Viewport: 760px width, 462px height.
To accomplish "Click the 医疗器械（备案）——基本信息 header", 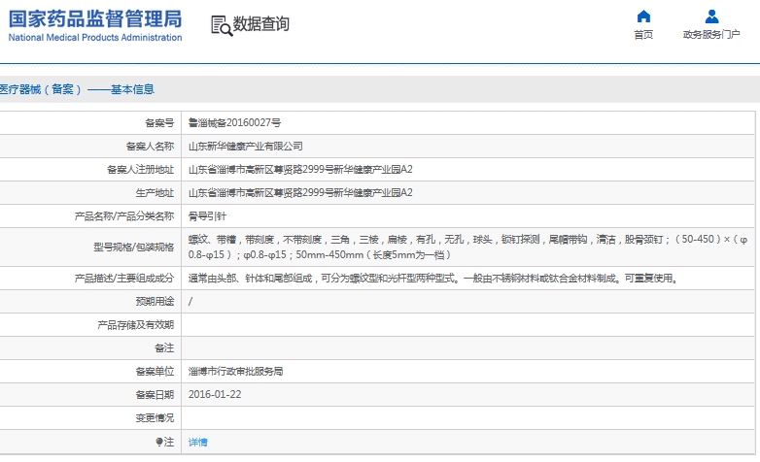I will pyautogui.click(x=77, y=89).
